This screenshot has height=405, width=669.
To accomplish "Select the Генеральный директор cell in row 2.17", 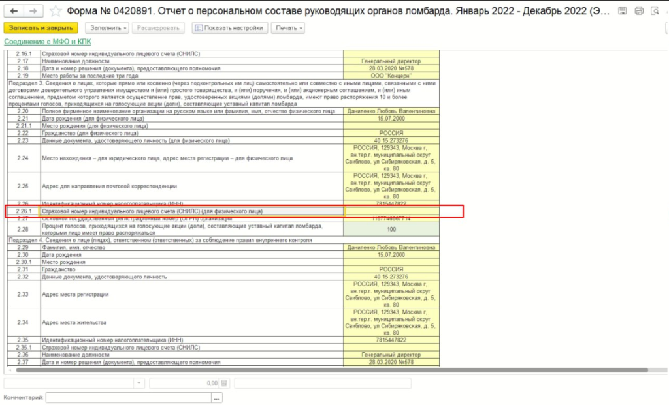I will 391,61.
